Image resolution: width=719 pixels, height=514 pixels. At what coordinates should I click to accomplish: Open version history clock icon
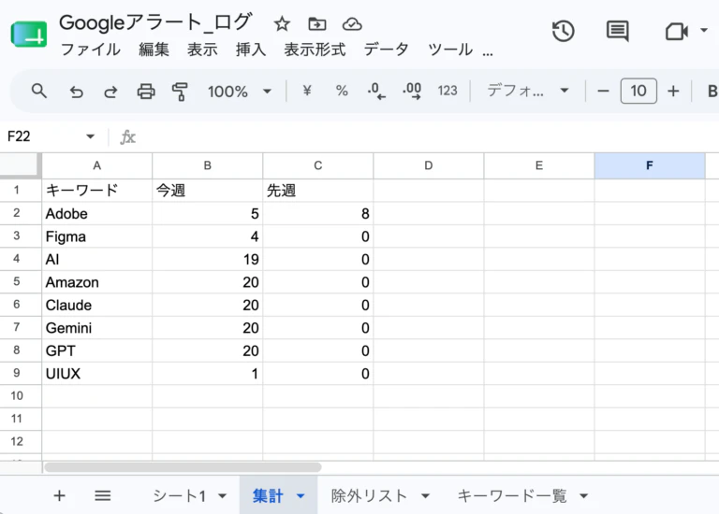tap(563, 31)
